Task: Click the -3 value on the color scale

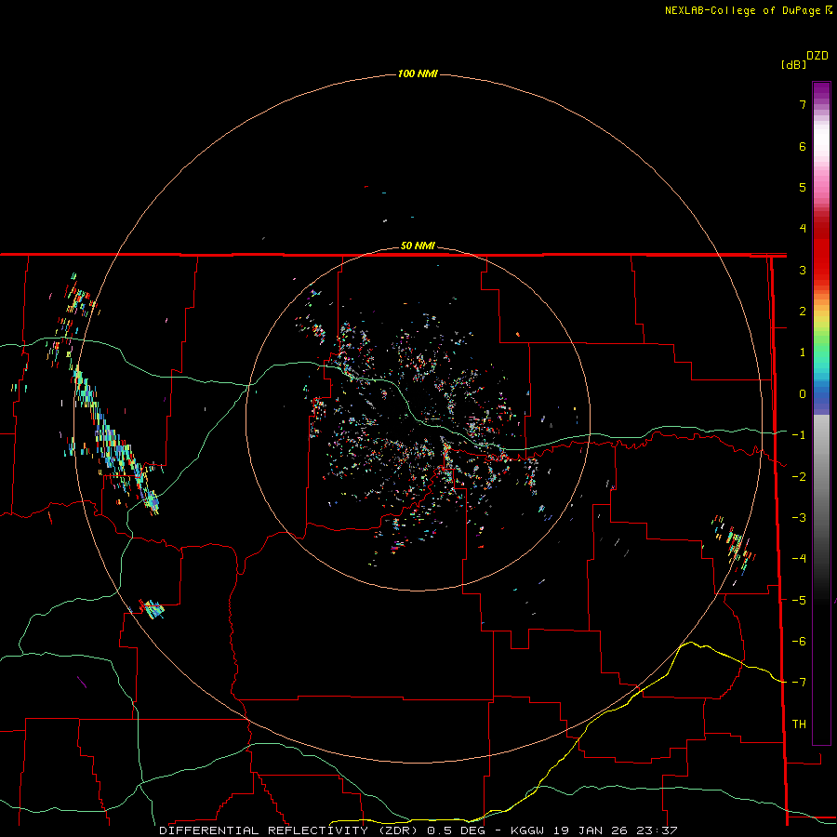Action: 799,518
